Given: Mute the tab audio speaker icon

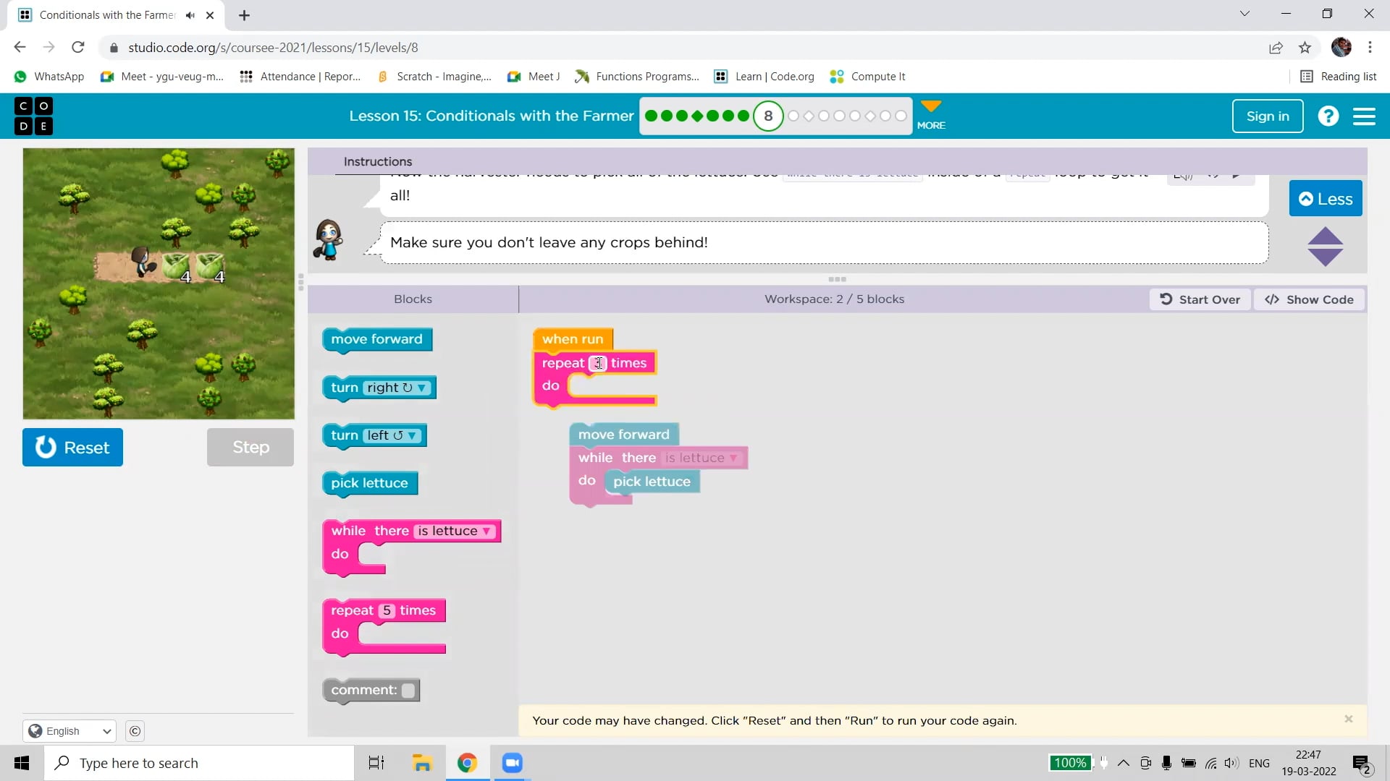Looking at the screenshot, I should click(190, 15).
